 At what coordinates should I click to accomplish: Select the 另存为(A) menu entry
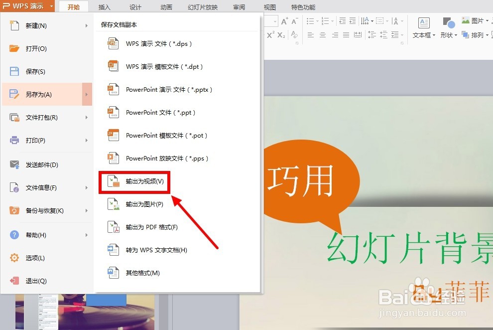pyautogui.click(x=47, y=94)
